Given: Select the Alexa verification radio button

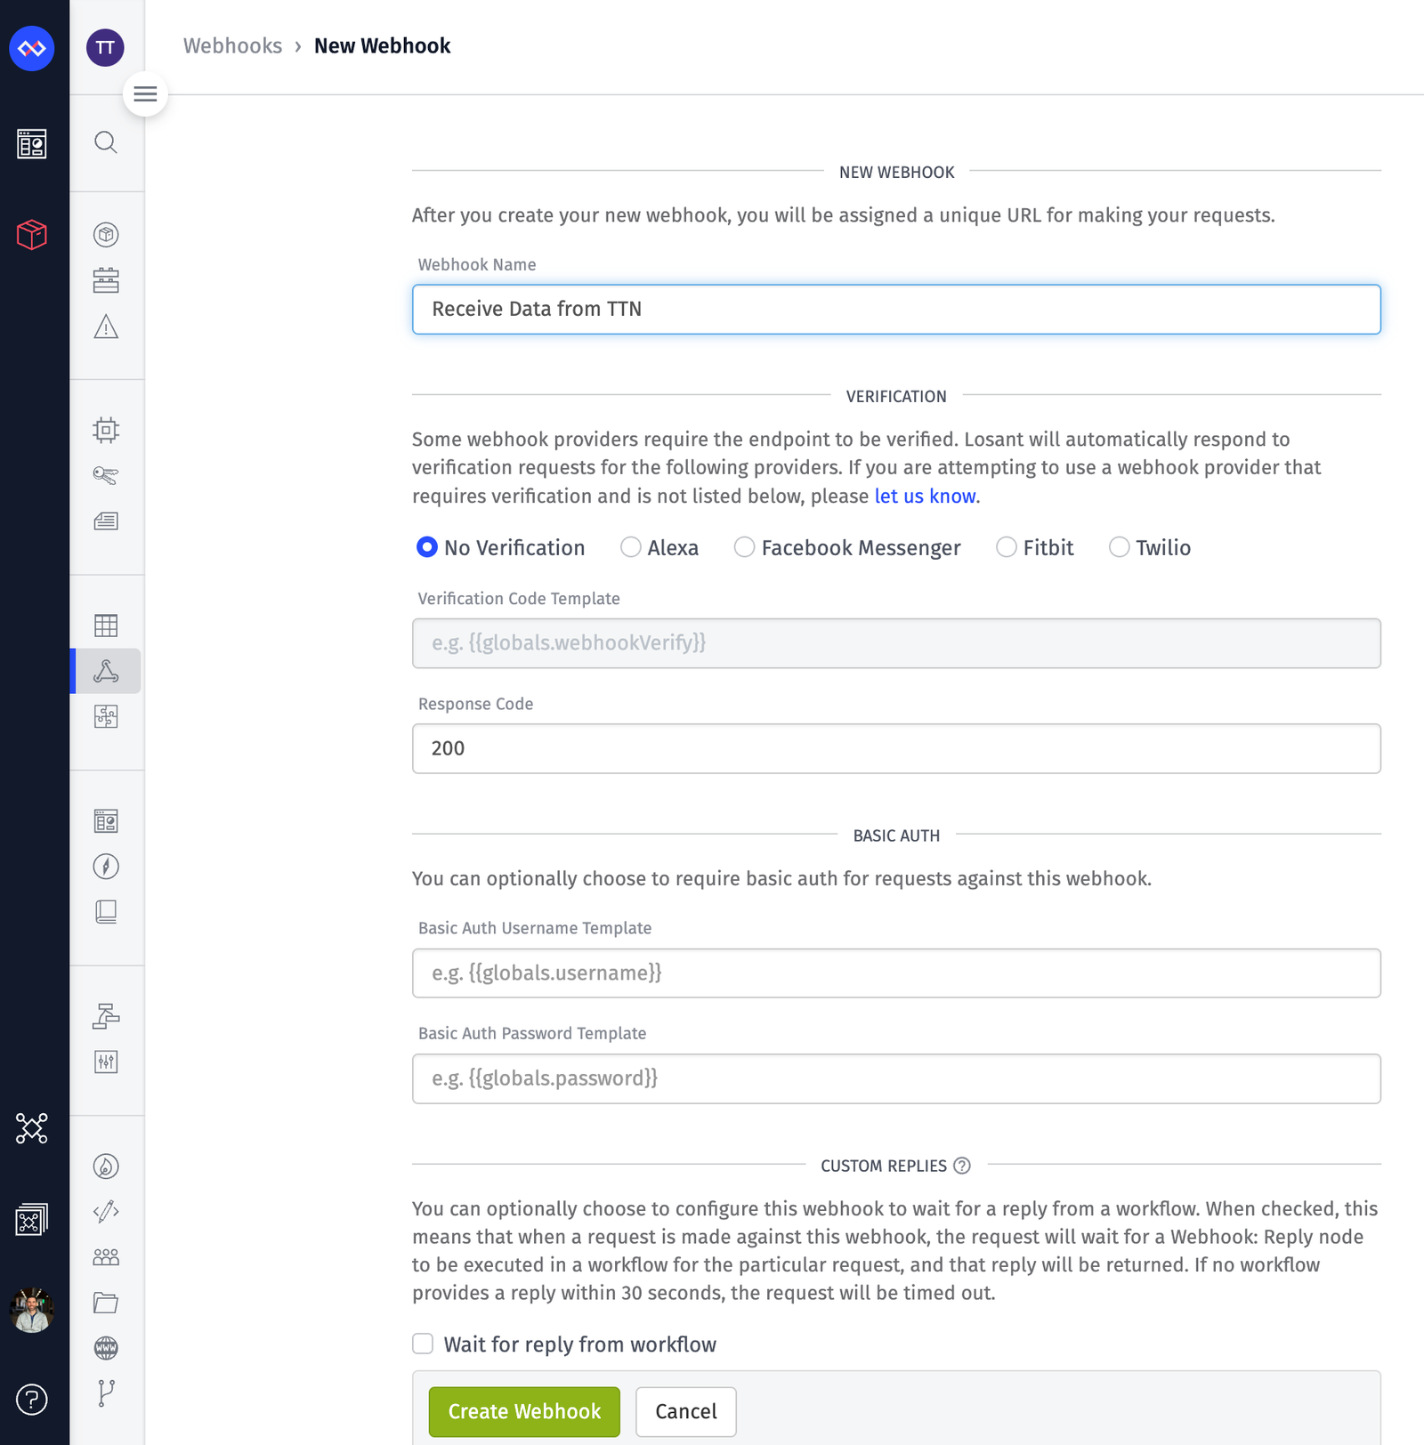Looking at the screenshot, I should click(x=631, y=547).
